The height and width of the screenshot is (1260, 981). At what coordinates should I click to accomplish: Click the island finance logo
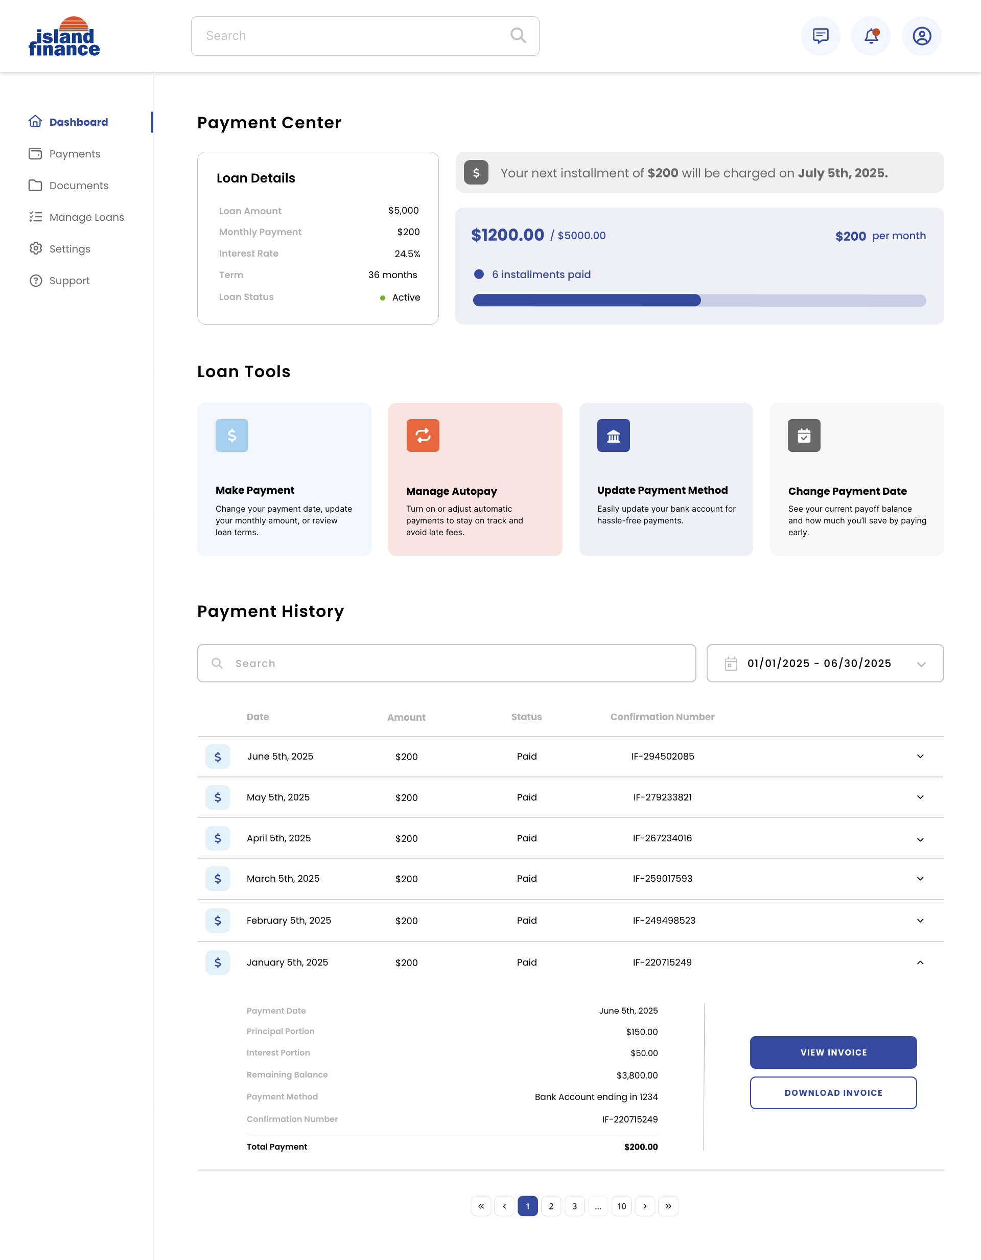pyautogui.click(x=64, y=37)
